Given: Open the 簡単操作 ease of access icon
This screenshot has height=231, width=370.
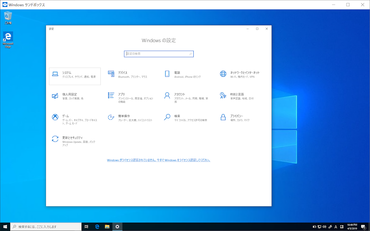Looking at the screenshot, I should pyautogui.click(x=111, y=117).
